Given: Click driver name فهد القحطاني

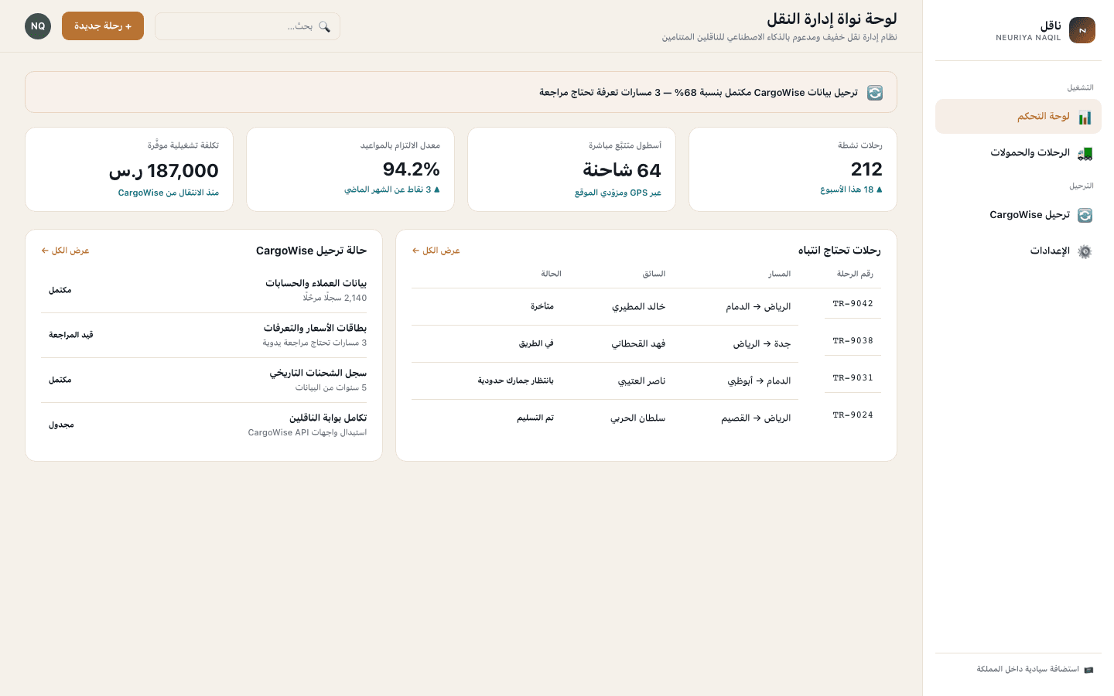Looking at the screenshot, I should 638,344.
